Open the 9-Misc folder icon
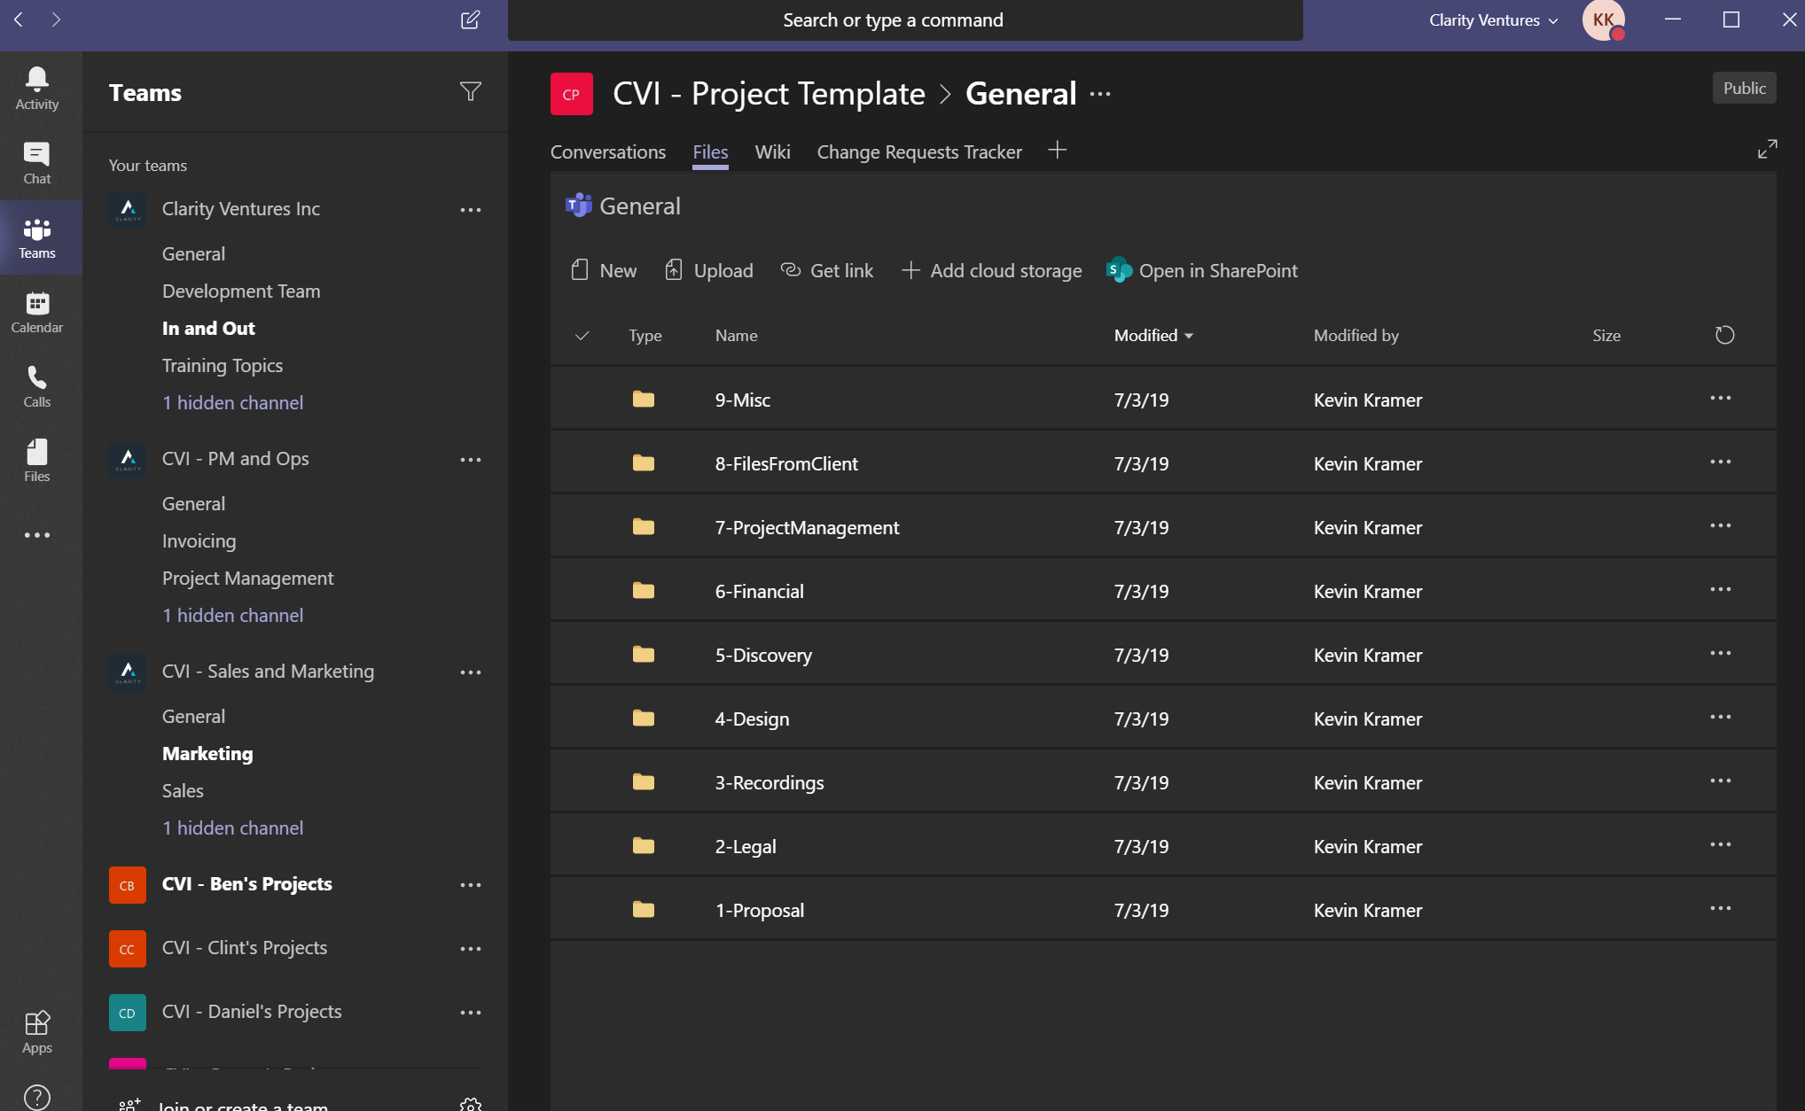1805x1111 pixels. point(644,400)
